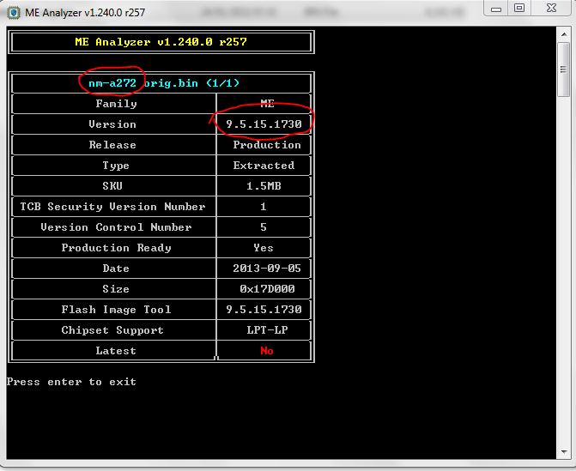Click the TCB Security Version Number label
Viewport: 576px width, 471px height.
pos(112,207)
